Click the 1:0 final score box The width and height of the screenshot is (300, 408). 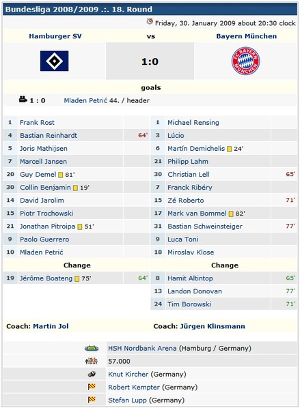[x=150, y=61]
